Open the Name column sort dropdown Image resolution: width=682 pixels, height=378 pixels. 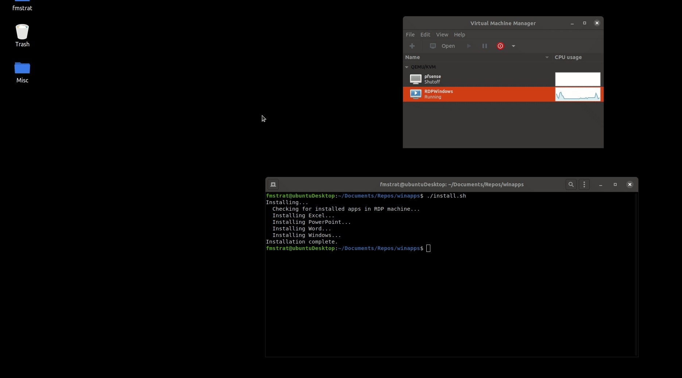coord(547,57)
